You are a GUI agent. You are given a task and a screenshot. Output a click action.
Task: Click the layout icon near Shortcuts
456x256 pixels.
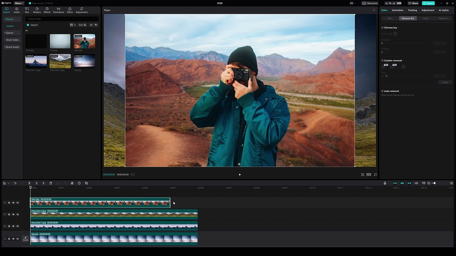352,3
